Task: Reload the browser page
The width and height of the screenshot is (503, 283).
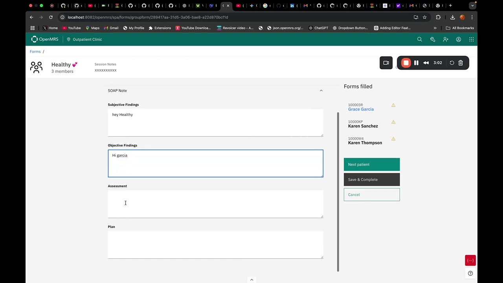Action: pos(51,17)
